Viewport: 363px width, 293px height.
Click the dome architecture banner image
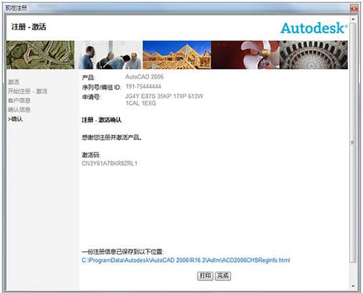tap(313, 55)
